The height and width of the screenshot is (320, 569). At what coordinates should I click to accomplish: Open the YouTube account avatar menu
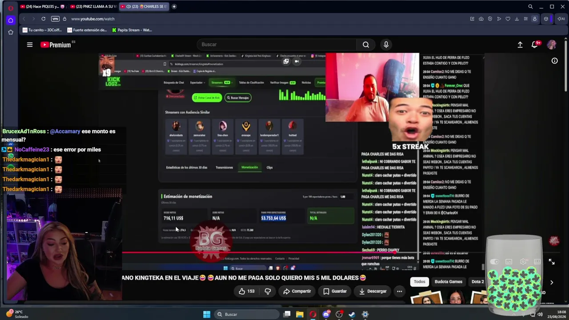click(552, 44)
